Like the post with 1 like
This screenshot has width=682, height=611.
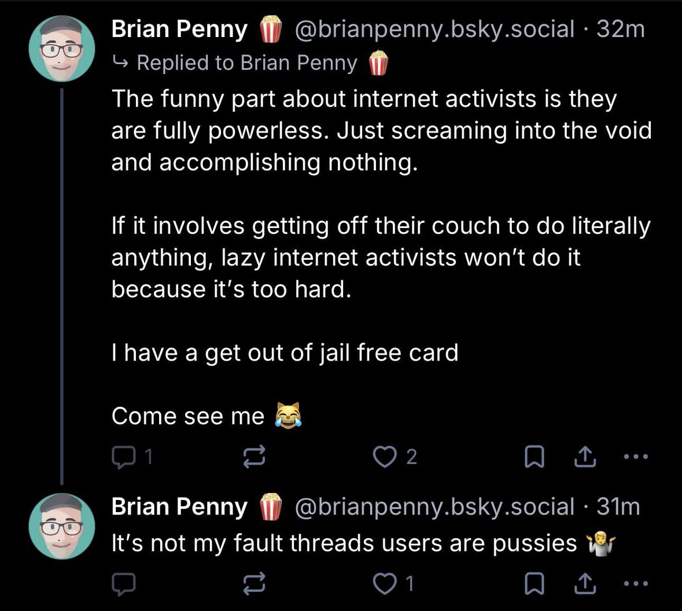[x=383, y=584]
